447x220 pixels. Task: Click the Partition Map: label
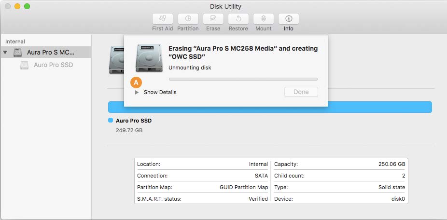[155, 188]
